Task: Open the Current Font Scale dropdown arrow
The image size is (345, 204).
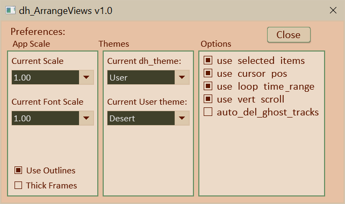Action: pos(86,118)
